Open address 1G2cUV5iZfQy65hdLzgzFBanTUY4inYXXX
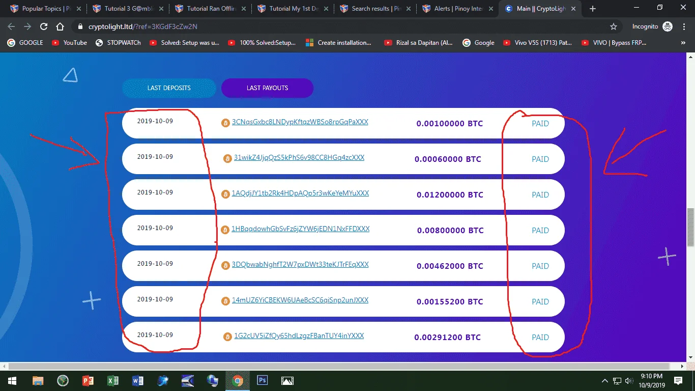 299,336
